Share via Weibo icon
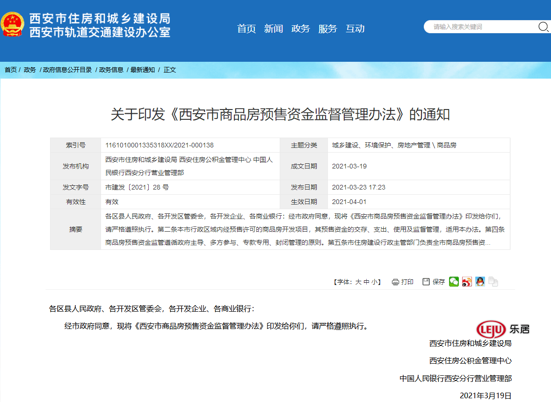 coord(467,282)
